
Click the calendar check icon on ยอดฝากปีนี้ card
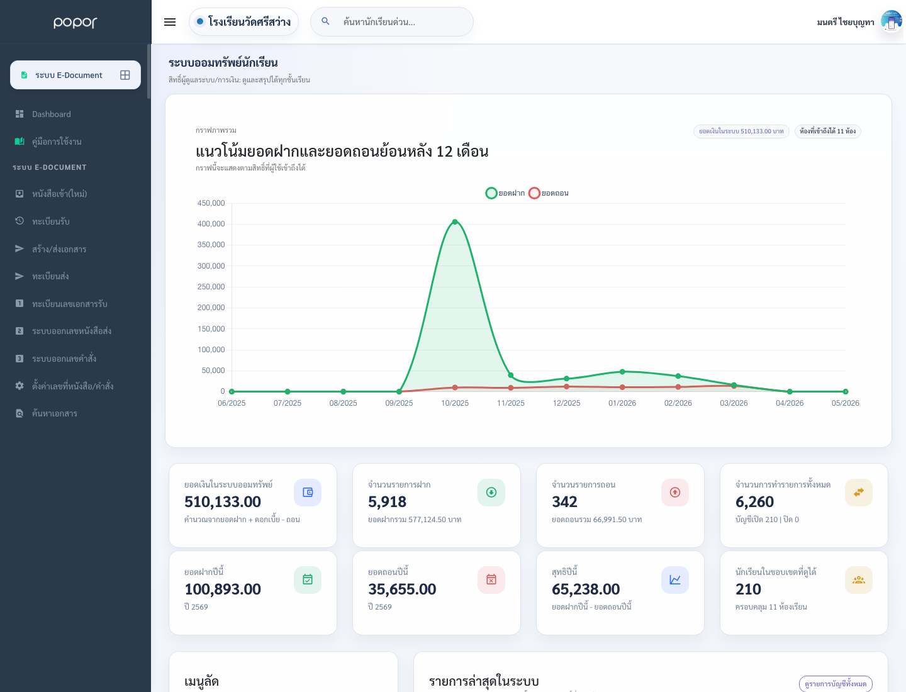[x=308, y=580]
